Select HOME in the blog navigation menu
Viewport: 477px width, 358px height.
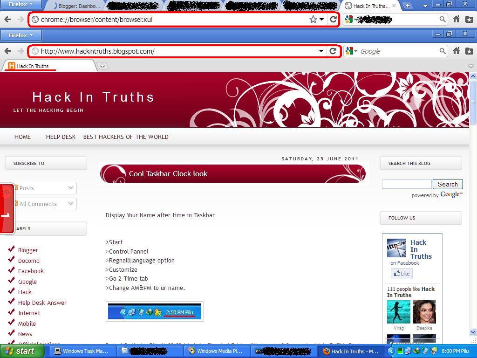pos(22,137)
